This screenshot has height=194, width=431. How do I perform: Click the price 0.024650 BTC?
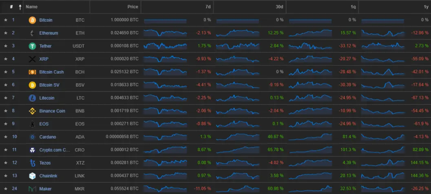124,33
